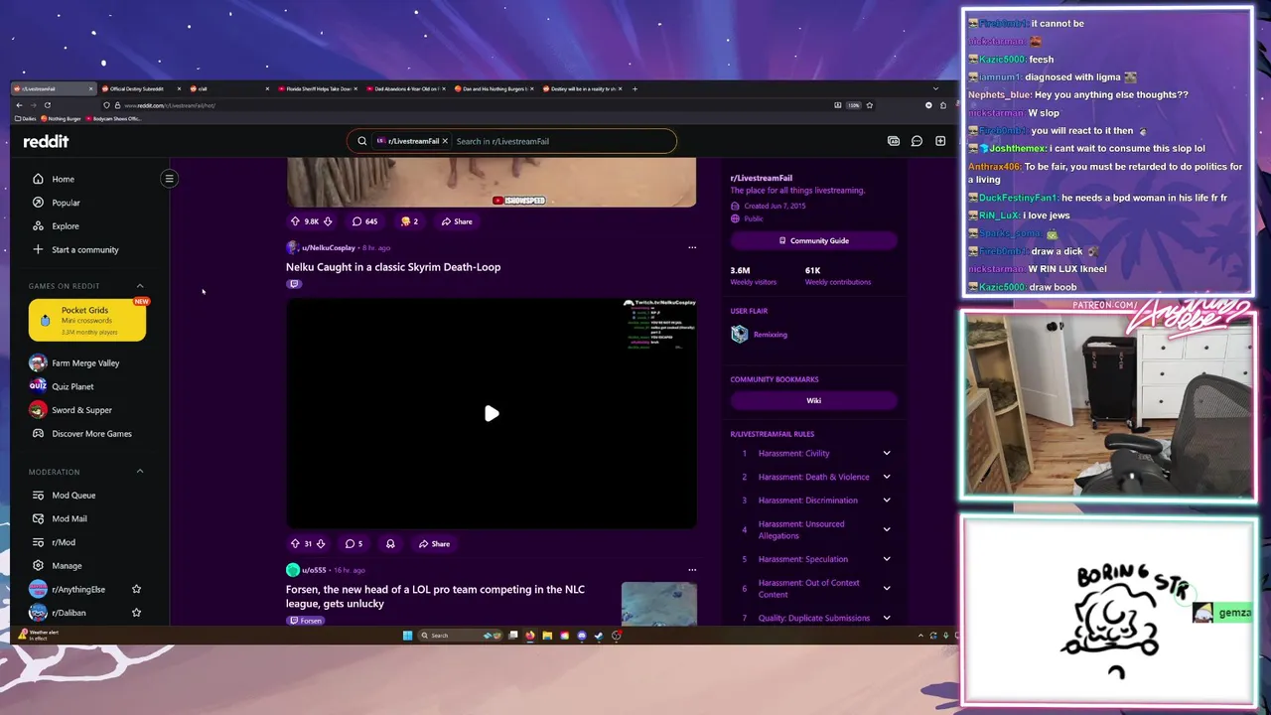Expand rule 4 Unsourced Allegations
The width and height of the screenshot is (1271, 715).
click(887, 529)
